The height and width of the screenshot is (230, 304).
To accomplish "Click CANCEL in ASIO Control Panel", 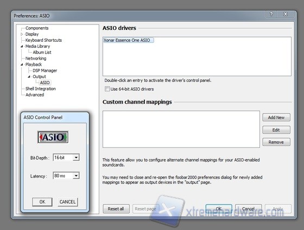I will [67, 202].
